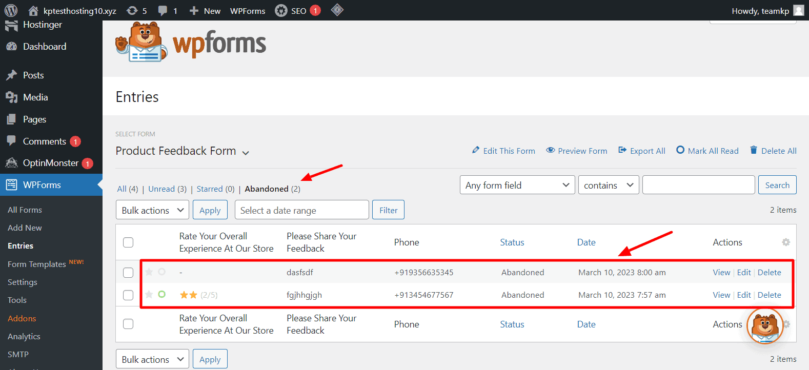The height and width of the screenshot is (370, 809).
Task: Open Settings submenu item under WPForms
Action: click(x=23, y=282)
